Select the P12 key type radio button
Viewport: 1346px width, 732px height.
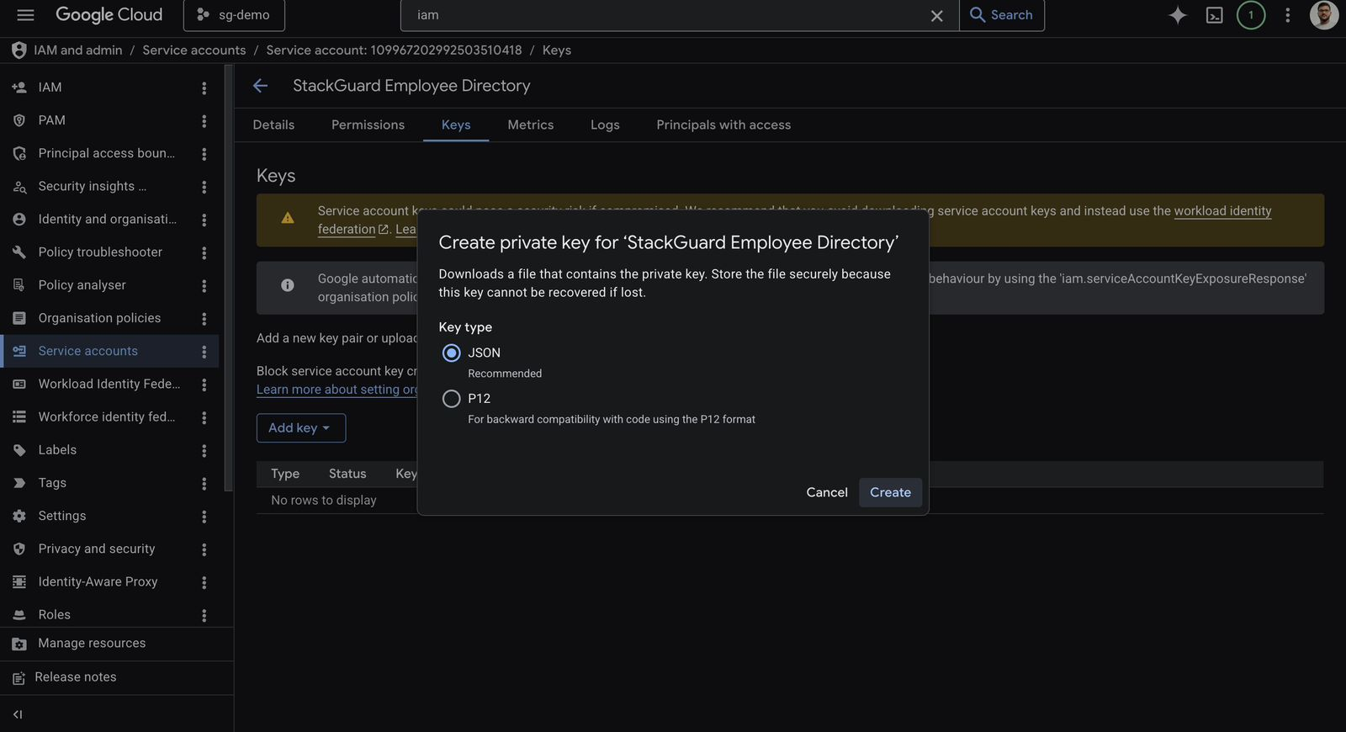point(452,398)
